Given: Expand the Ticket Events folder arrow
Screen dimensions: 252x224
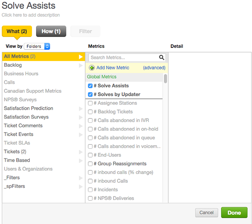Looking at the screenshot, I should click(x=81, y=134).
